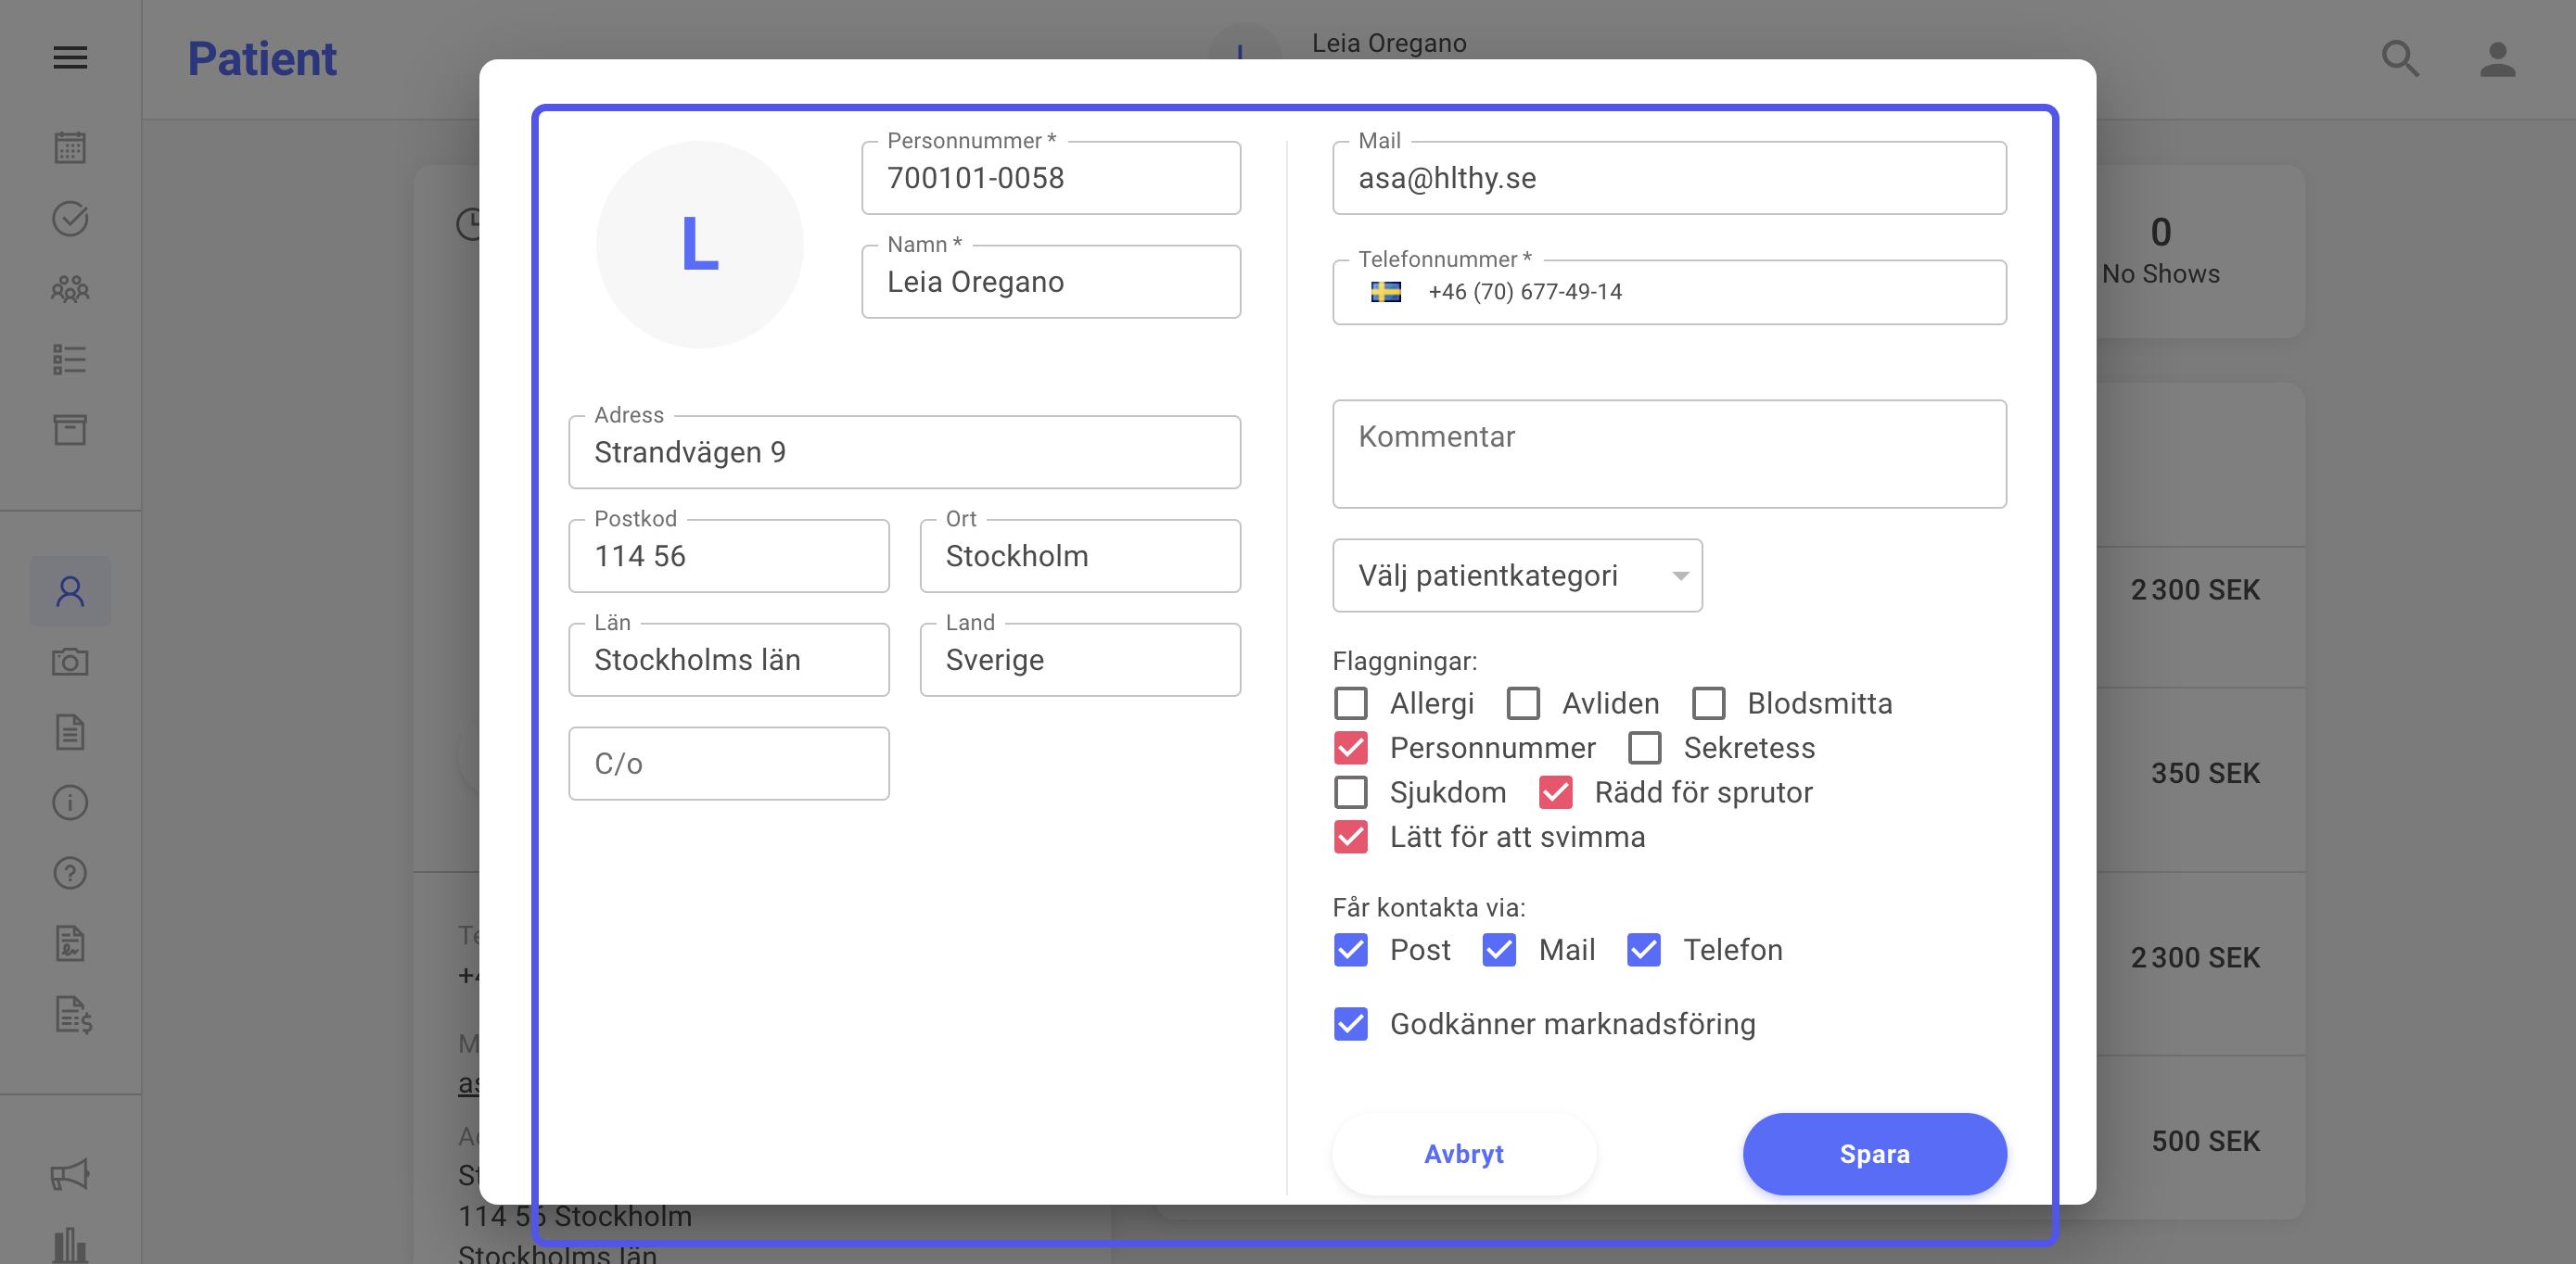2576x1264 pixels.
Task: Open the archive box sidebar icon
Action: (70, 430)
